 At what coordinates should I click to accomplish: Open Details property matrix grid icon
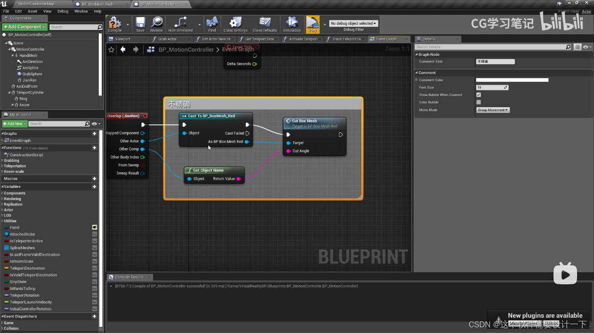[577, 47]
